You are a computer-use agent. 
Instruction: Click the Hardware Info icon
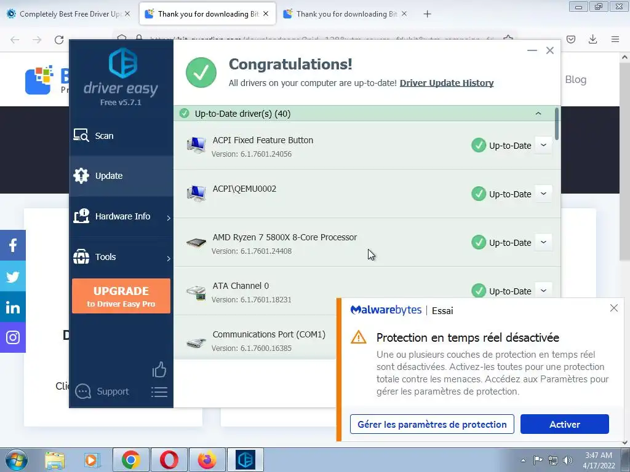click(81, 216)
